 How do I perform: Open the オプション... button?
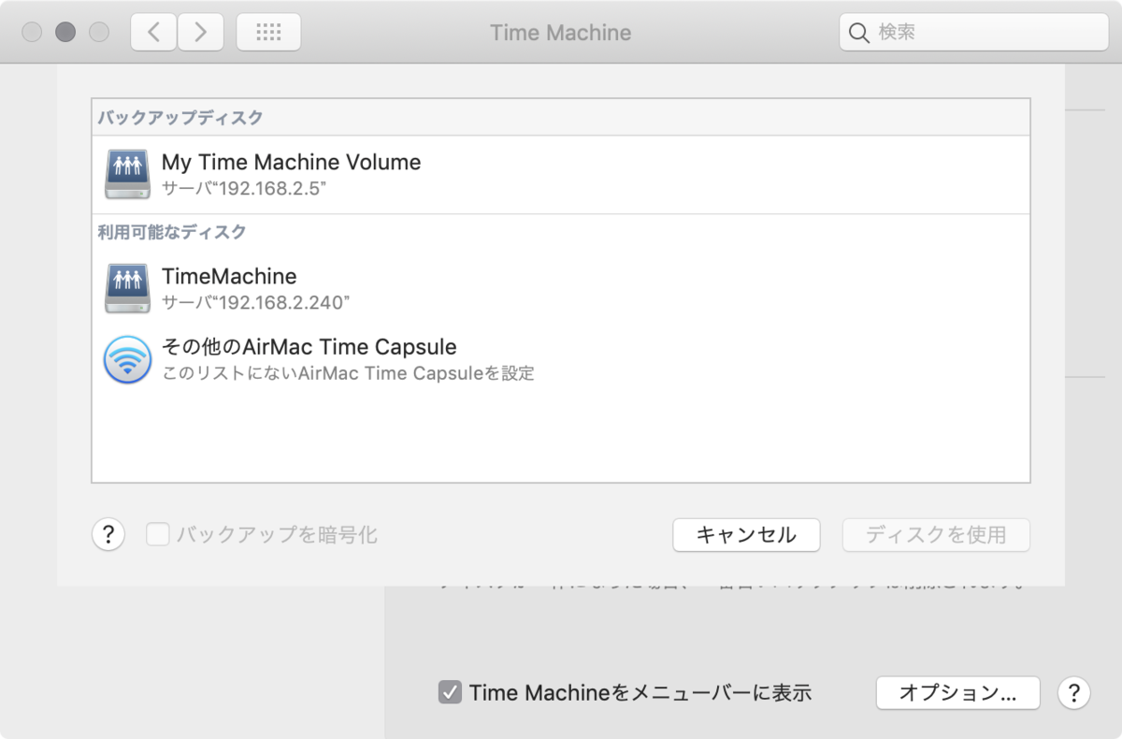957,693
